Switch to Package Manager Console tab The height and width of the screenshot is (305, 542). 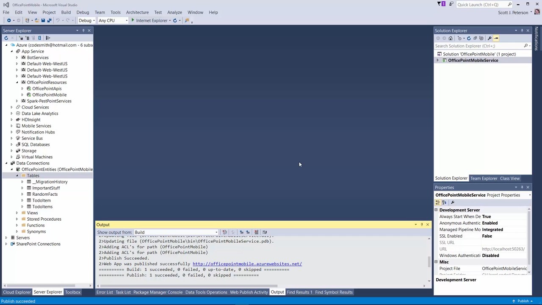coord(158,292)
